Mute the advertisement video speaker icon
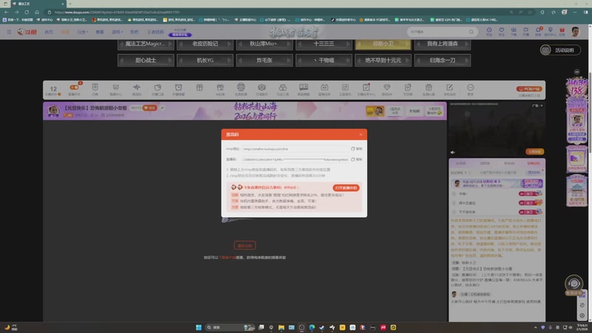This screenshot has height=333, width=592. point(453,152)
